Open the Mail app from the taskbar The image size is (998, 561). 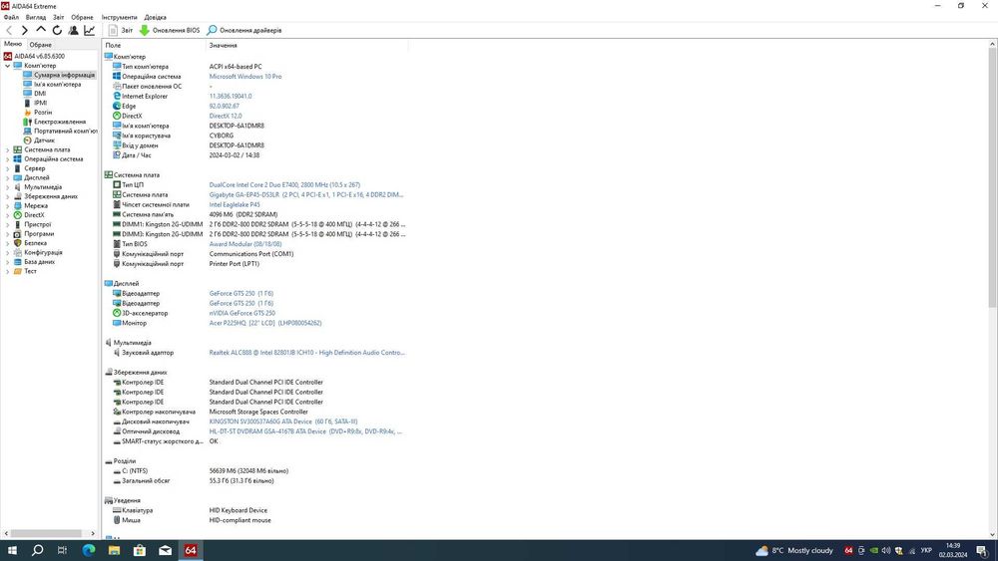coord(165,550)
